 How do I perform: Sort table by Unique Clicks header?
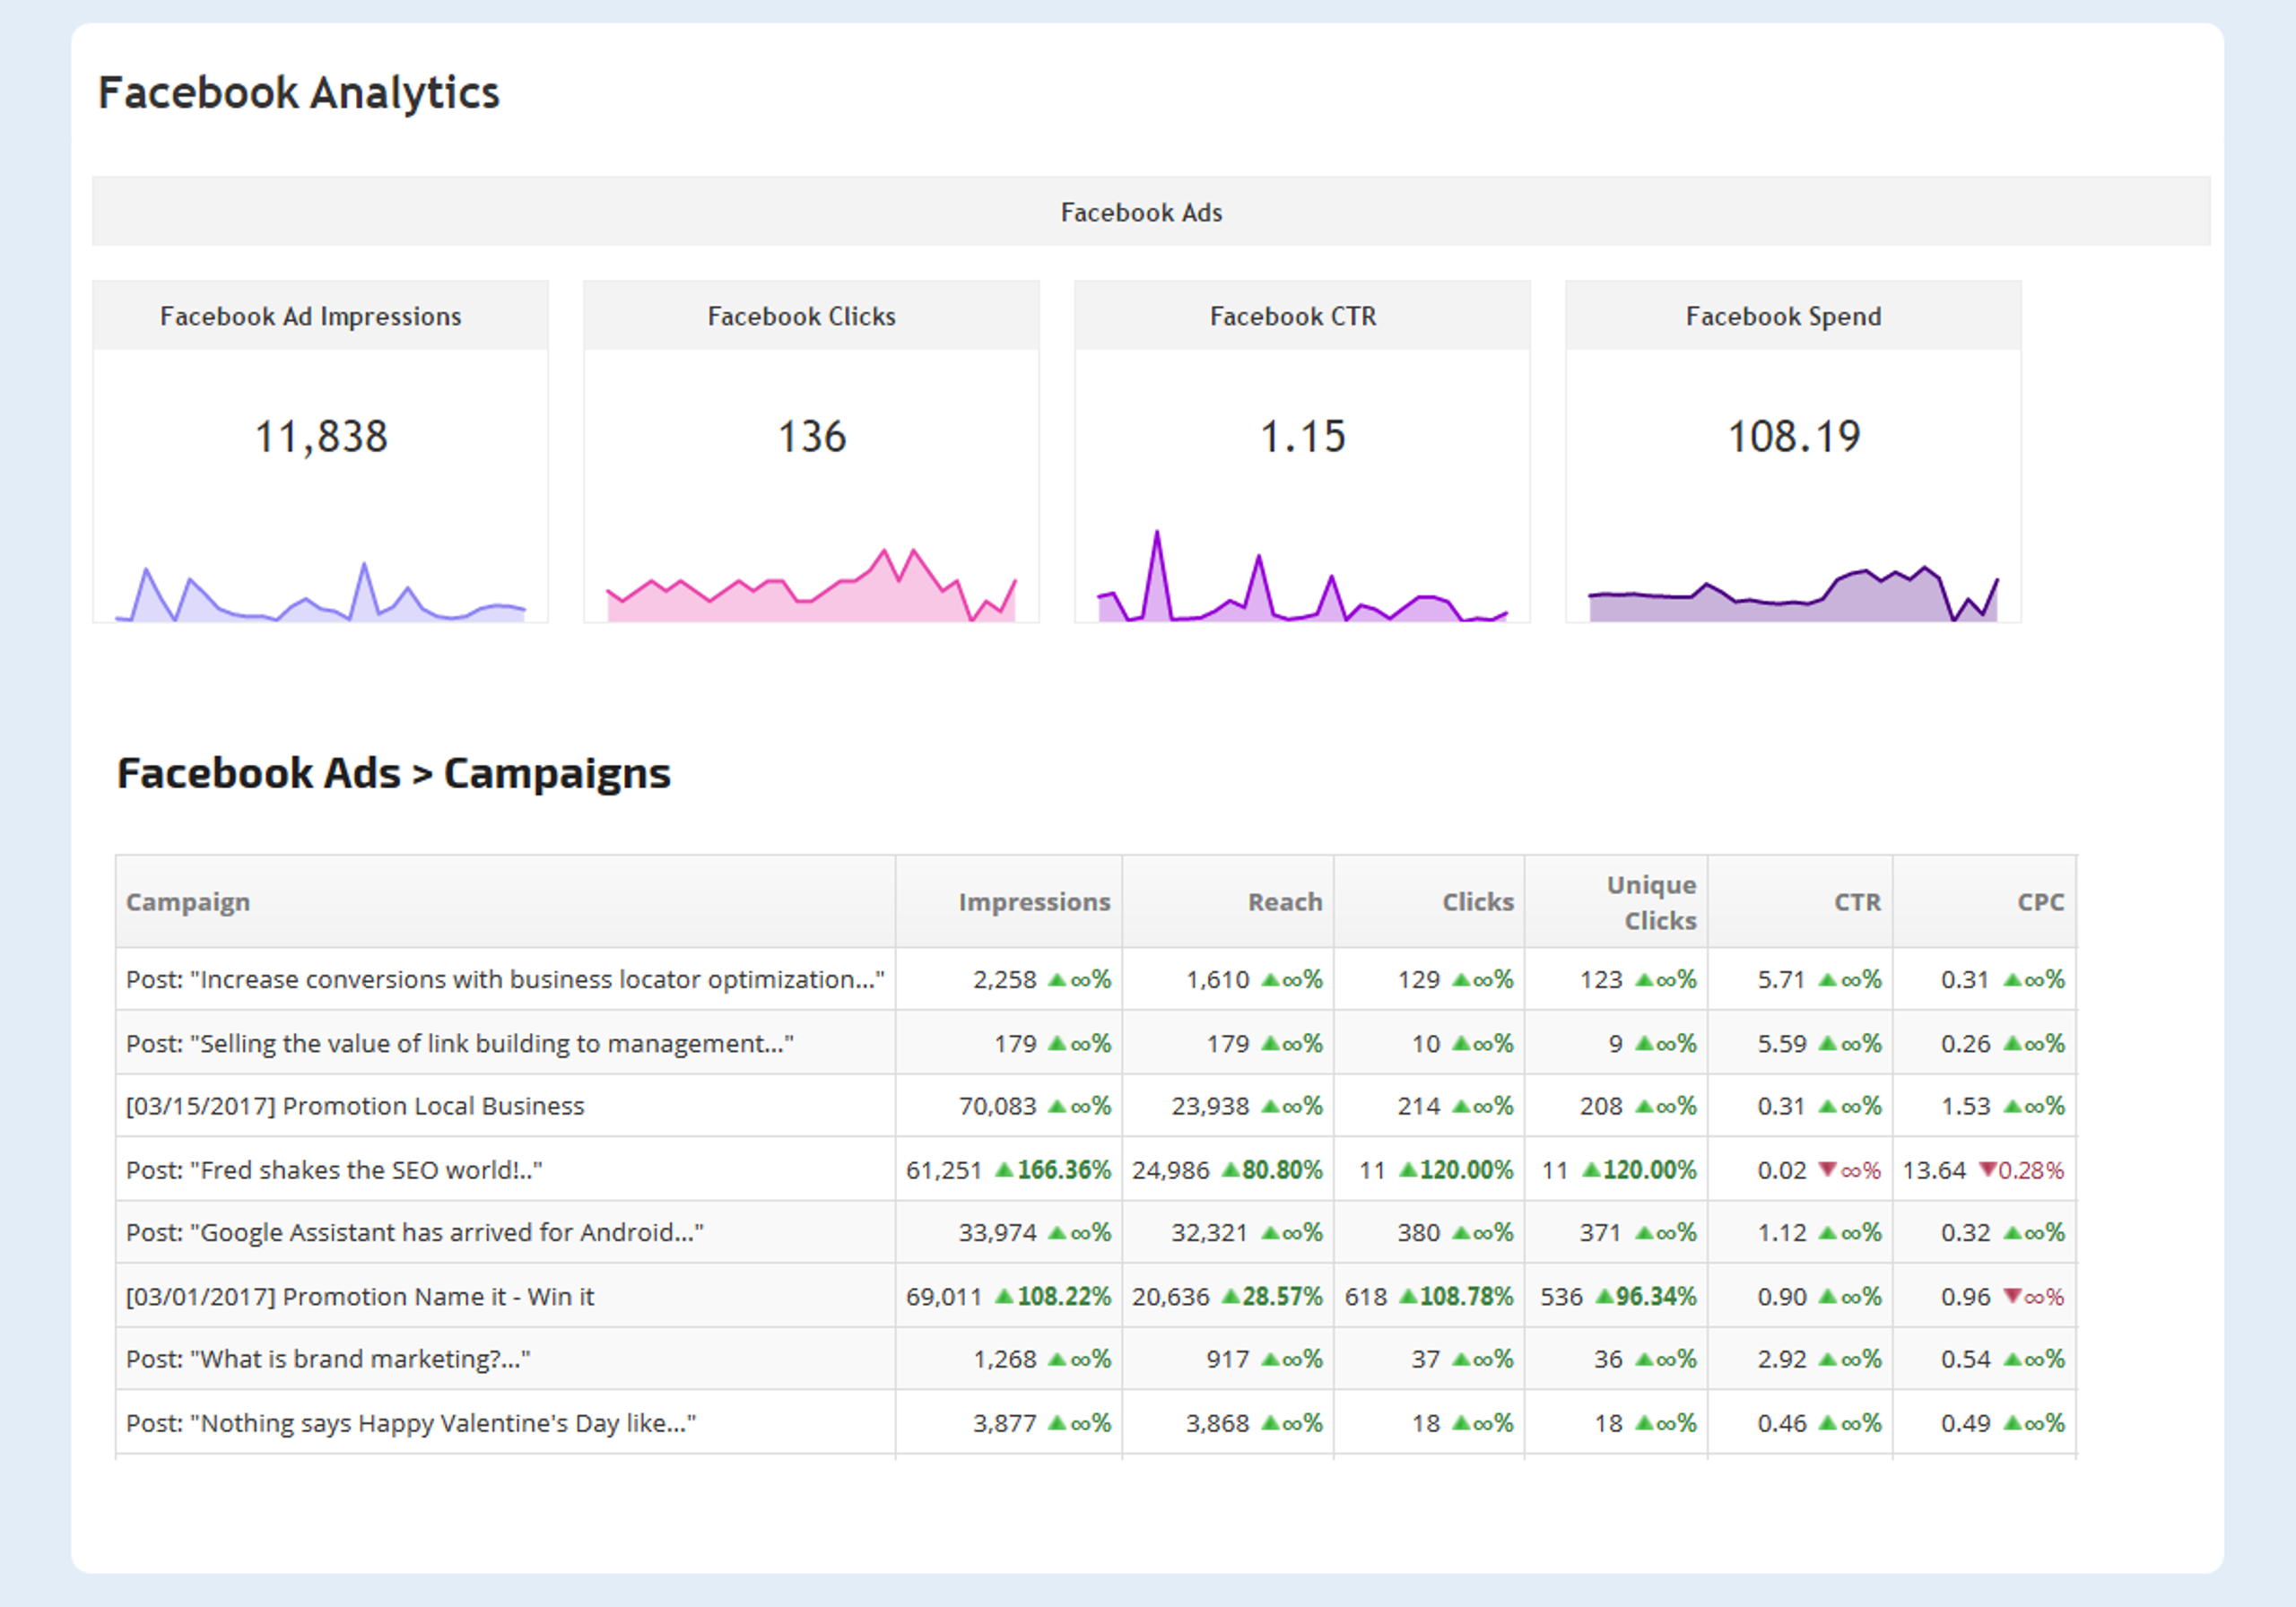(x=1651, y=902)
